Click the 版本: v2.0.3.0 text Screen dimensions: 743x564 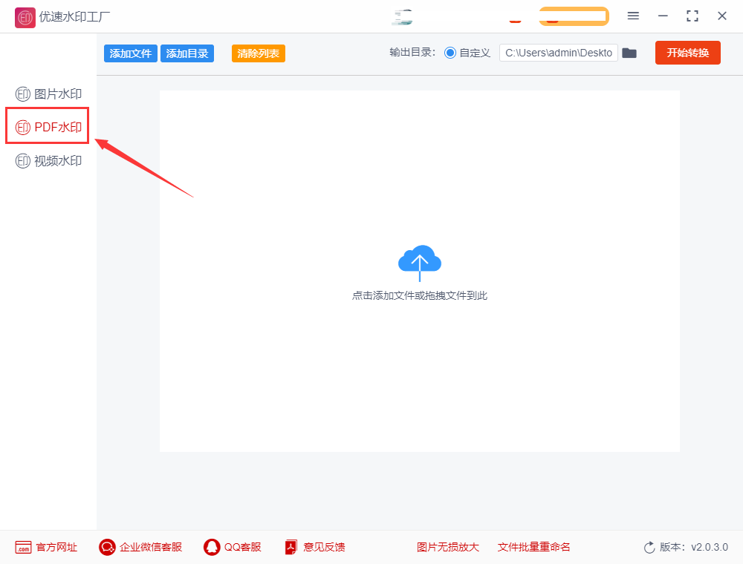(694, 548)
